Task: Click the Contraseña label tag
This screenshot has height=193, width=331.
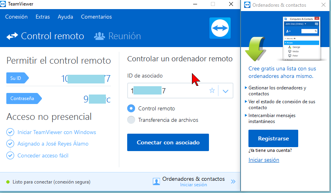Action: pos(24,98)
